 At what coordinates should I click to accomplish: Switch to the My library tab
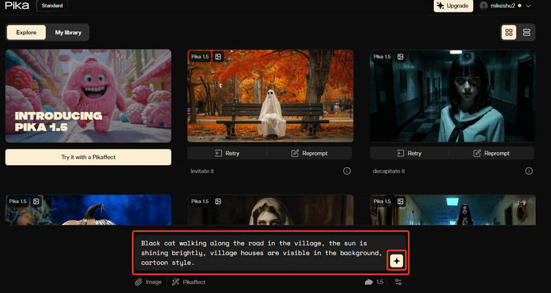(68, 32)
